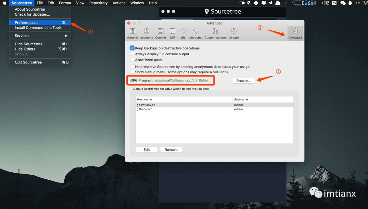The width and height of the screenshot is (368, 209).
Task: Choose Preferences... from Sourcetree menu
Action: [40, 23]
